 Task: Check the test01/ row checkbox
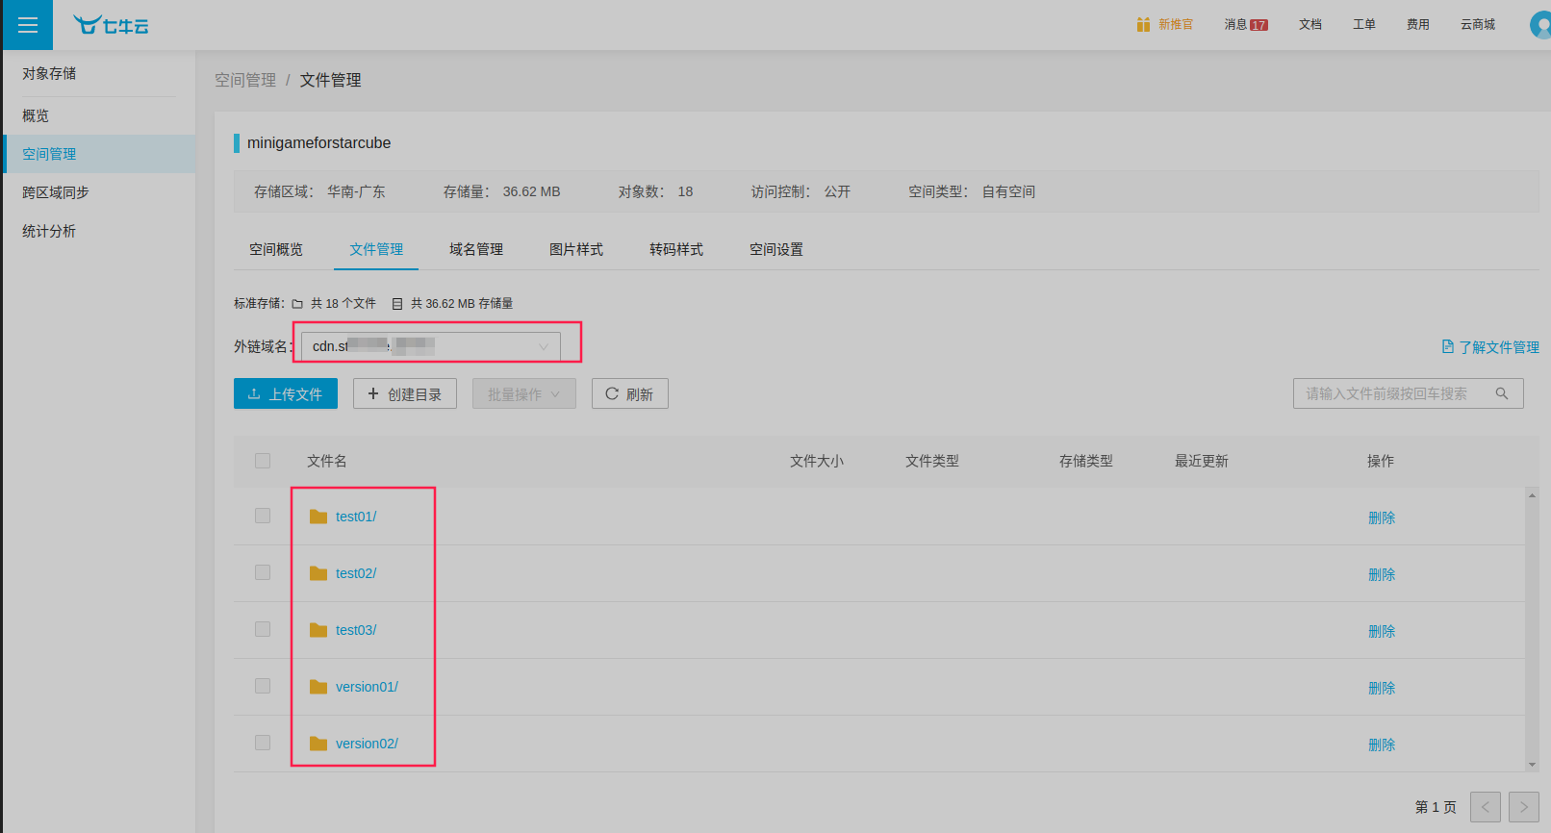[263, 516]
